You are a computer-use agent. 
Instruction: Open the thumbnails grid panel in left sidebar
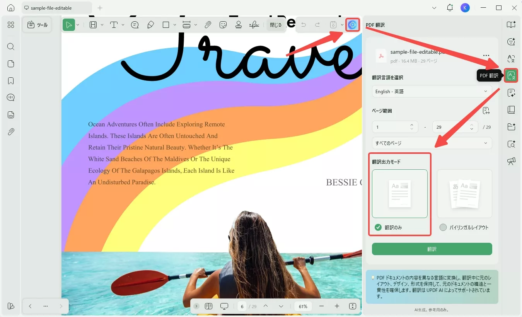click(11, 25)
